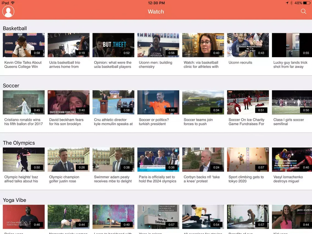Open Metro West Detention yoga thumbnail
Image resolution: width=312 pixels, height=234 pixels.
pyautogui.click(x=158, y=217)
